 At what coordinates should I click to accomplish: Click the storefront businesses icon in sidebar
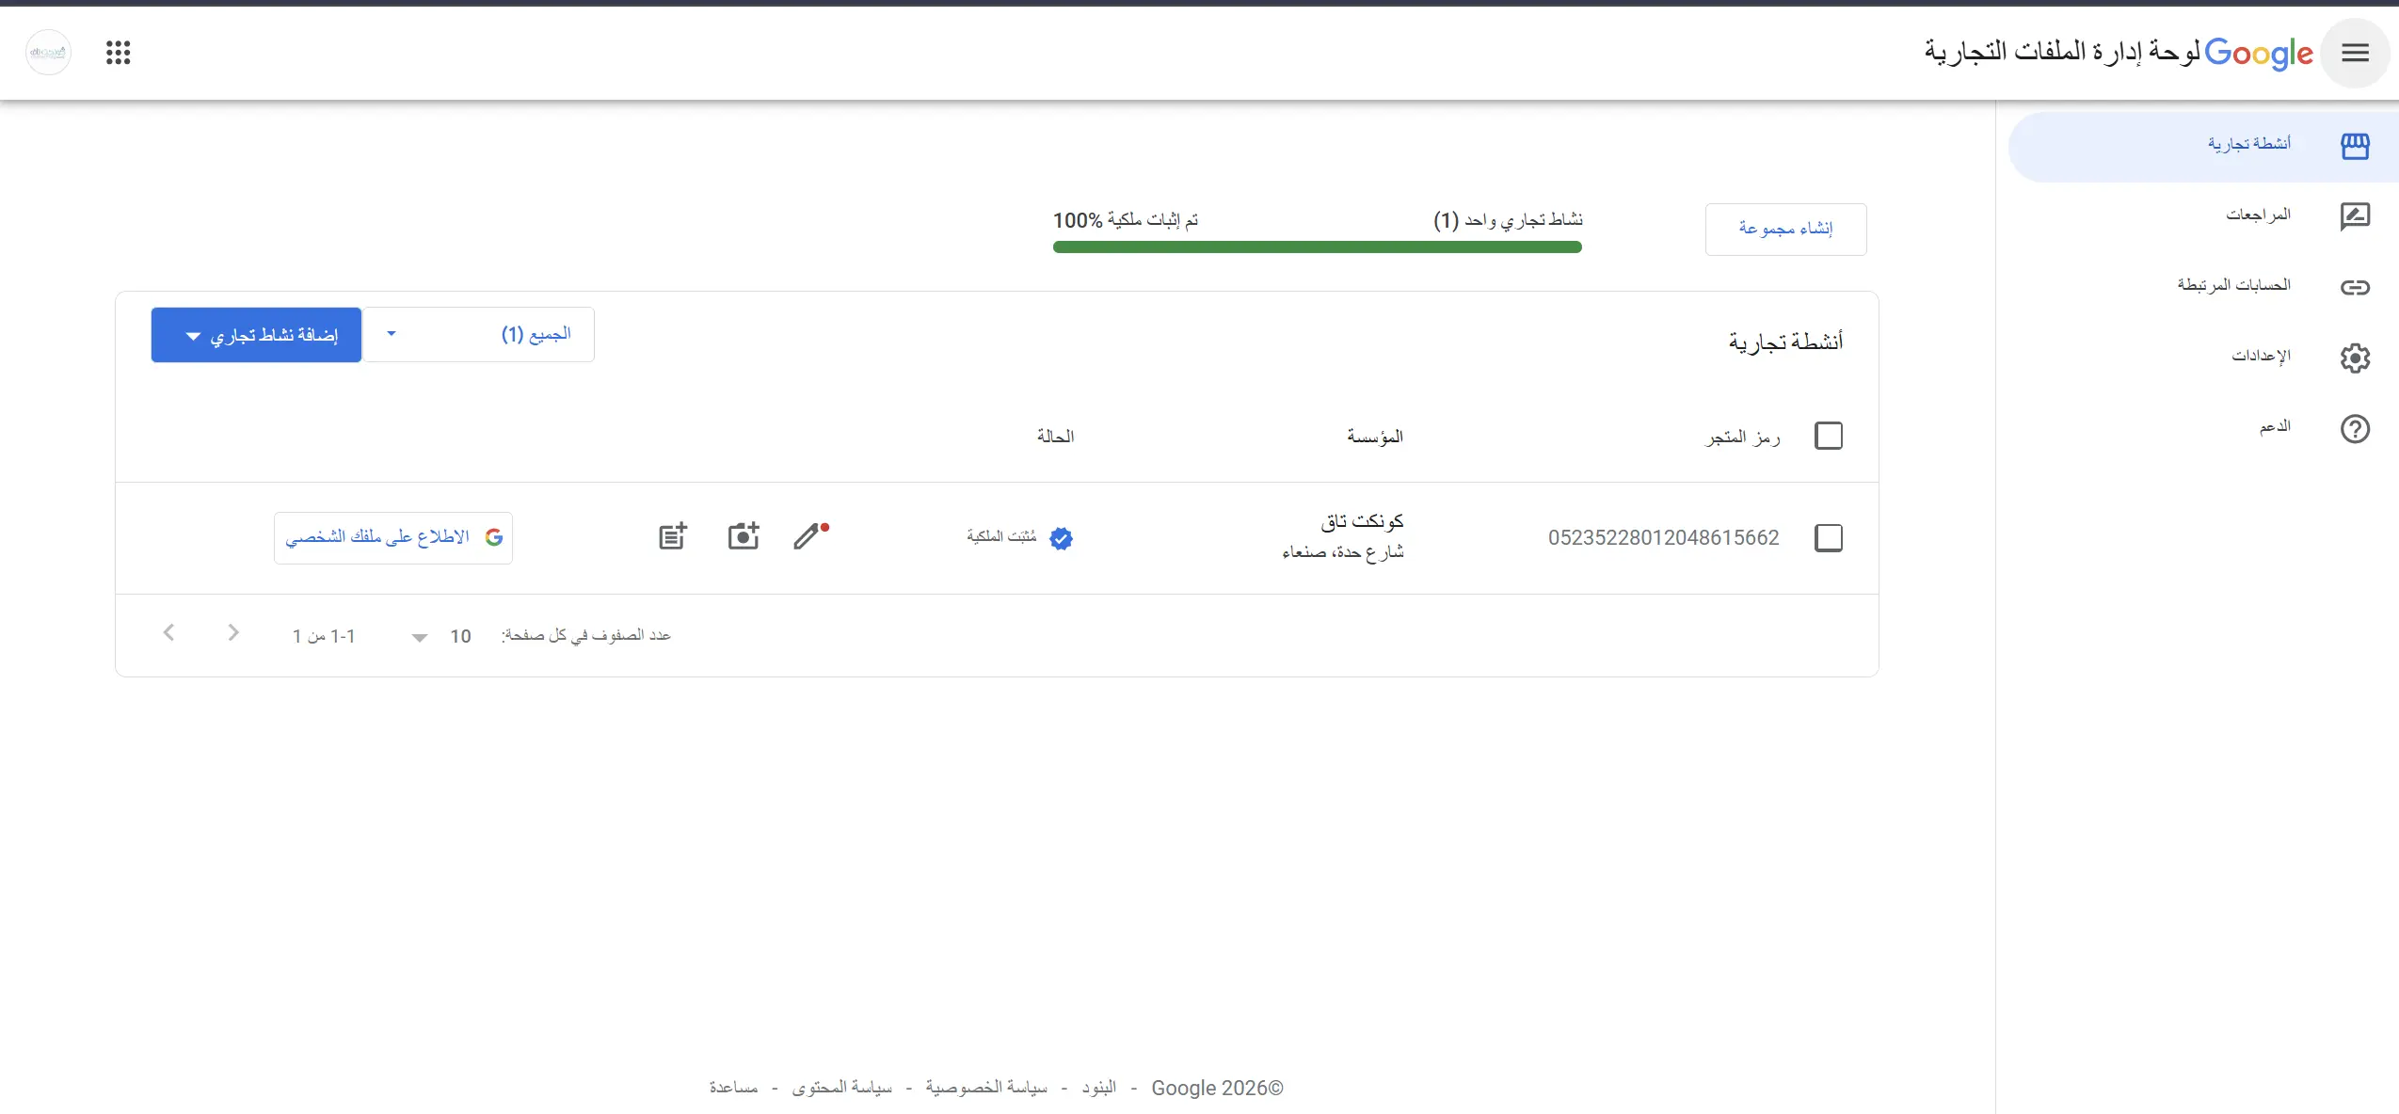coord(2355,146)
